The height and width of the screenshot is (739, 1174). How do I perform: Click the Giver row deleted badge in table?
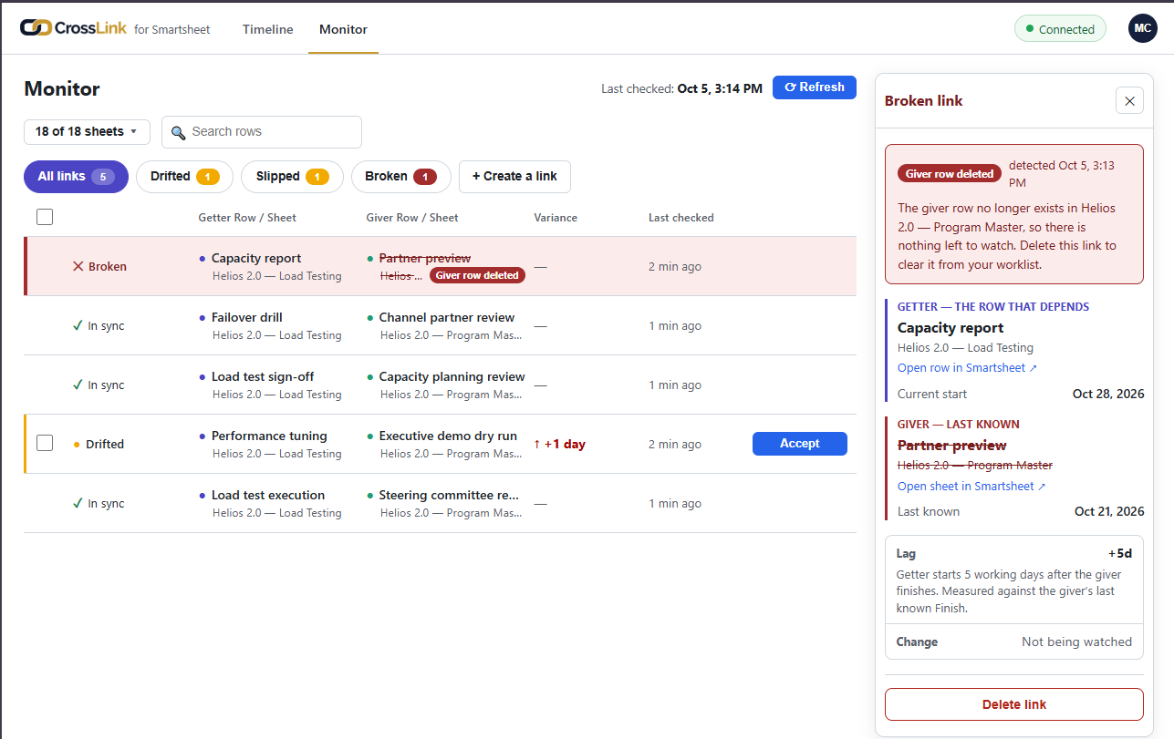478,275
